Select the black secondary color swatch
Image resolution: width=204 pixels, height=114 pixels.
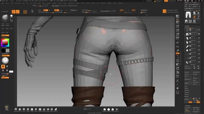[x=4, y=51]
